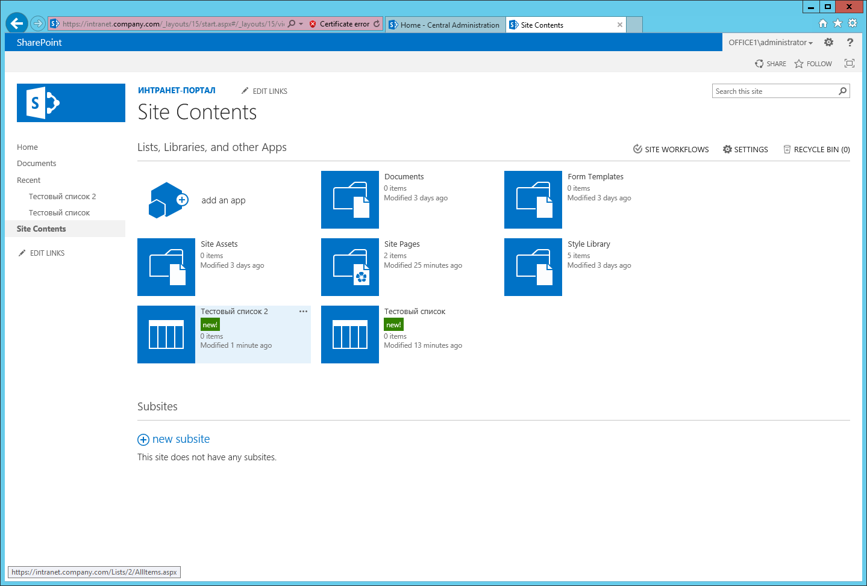The height and width of the screenshot is (586, 867).
Task: Open the Documents library tile icon
Action: click(350, 200)
